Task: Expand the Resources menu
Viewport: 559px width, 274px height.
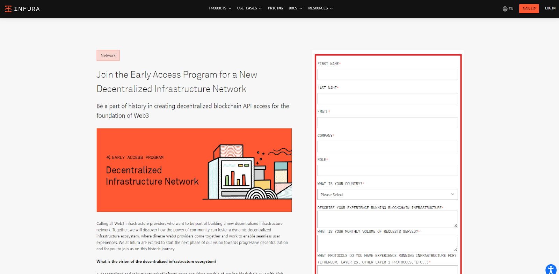Action: point(320,8)
